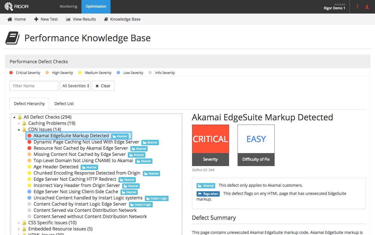Open the red vertical dots menu
The image size is (375, 235).
click(x=357, y=6)
